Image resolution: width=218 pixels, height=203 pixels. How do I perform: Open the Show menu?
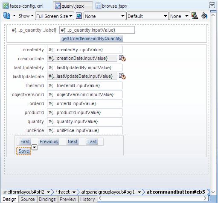point(26,16)
